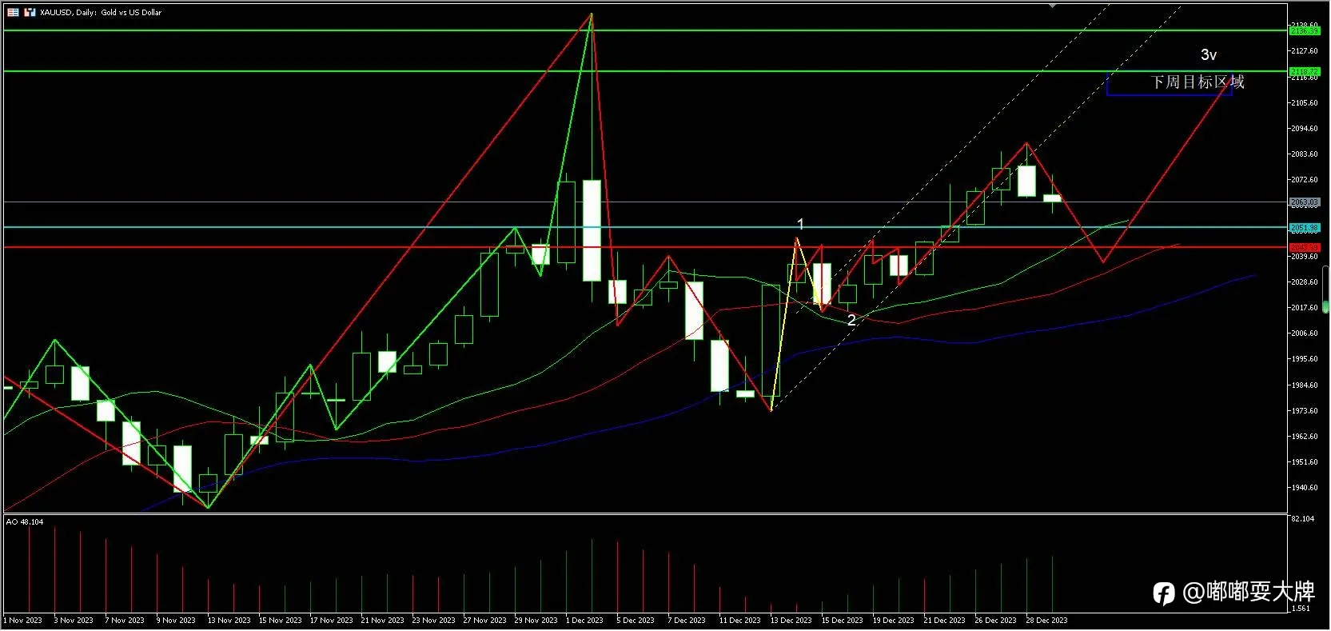Click the 15 Nov 2023 date label
This screenshot has height=631, width=1331.
click(280, 621)
